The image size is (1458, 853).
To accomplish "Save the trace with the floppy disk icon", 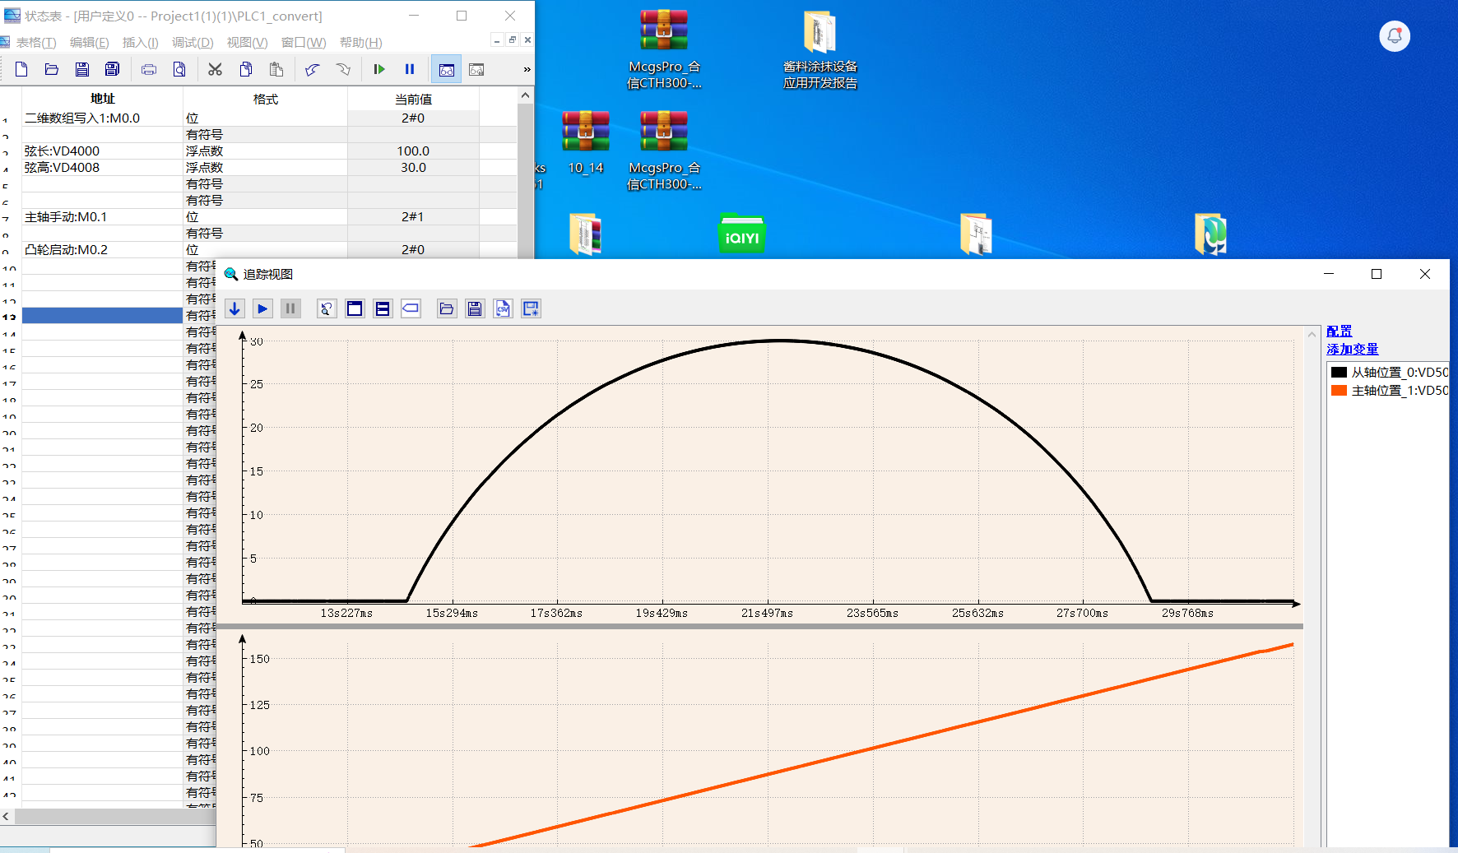I will (475, 308).
